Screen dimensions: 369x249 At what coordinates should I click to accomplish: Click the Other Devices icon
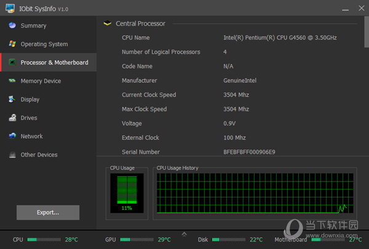point(12,155)
